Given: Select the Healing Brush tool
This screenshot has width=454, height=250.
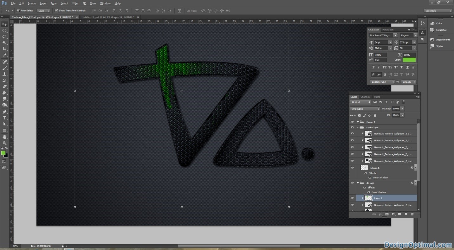Looking at the screenshot, I should coord(4,62).
